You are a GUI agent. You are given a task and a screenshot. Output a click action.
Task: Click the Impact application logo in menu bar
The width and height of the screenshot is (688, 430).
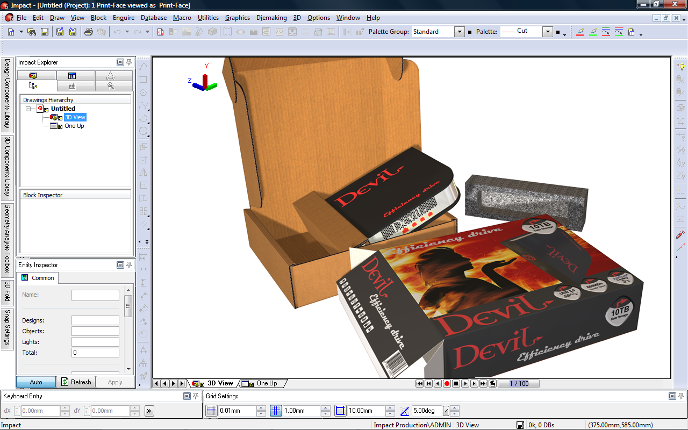[9, 18]
